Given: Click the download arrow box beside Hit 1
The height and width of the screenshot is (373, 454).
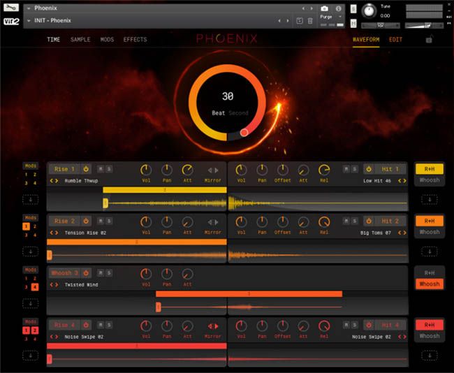Looking at the screenshot, I should pos(430,200).
